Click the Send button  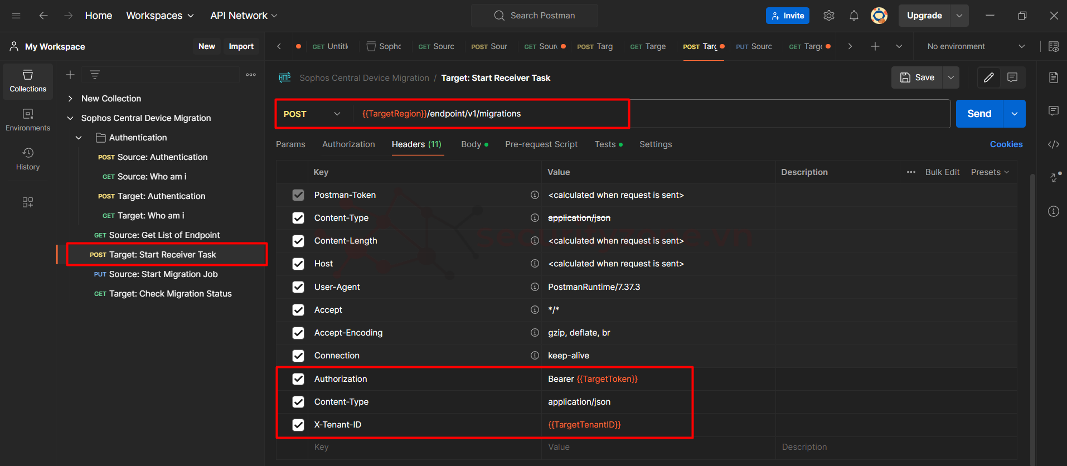click(x=979, y=114)
